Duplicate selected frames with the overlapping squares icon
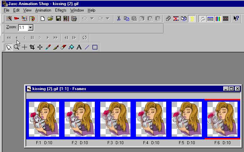The width and height of the screenshot is (244, 152). pyautogui.click(x=168, y=19)
